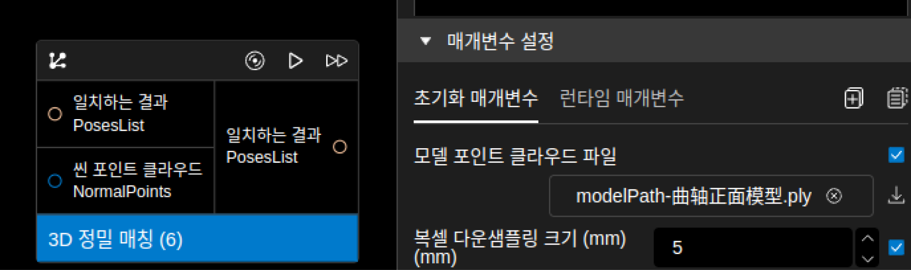The width and height of the screenshot is (911, 270).
Task: Select the output PosesList port circle
Action: click(x=340, y=147)
